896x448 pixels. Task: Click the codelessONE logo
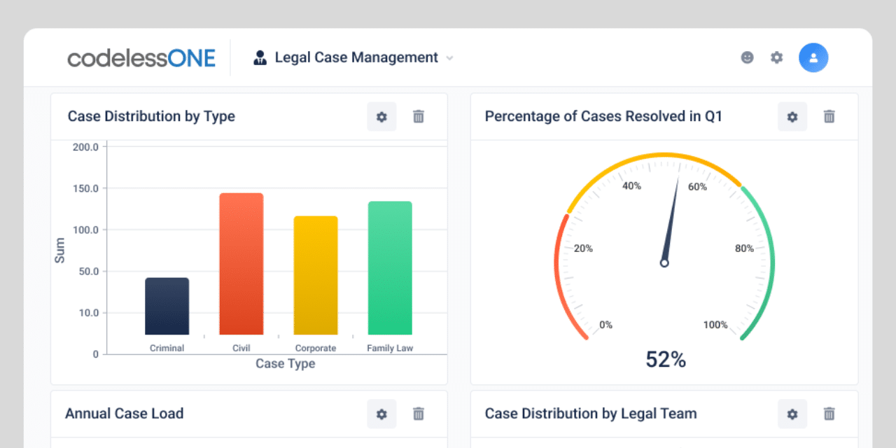tap(141, 57)
